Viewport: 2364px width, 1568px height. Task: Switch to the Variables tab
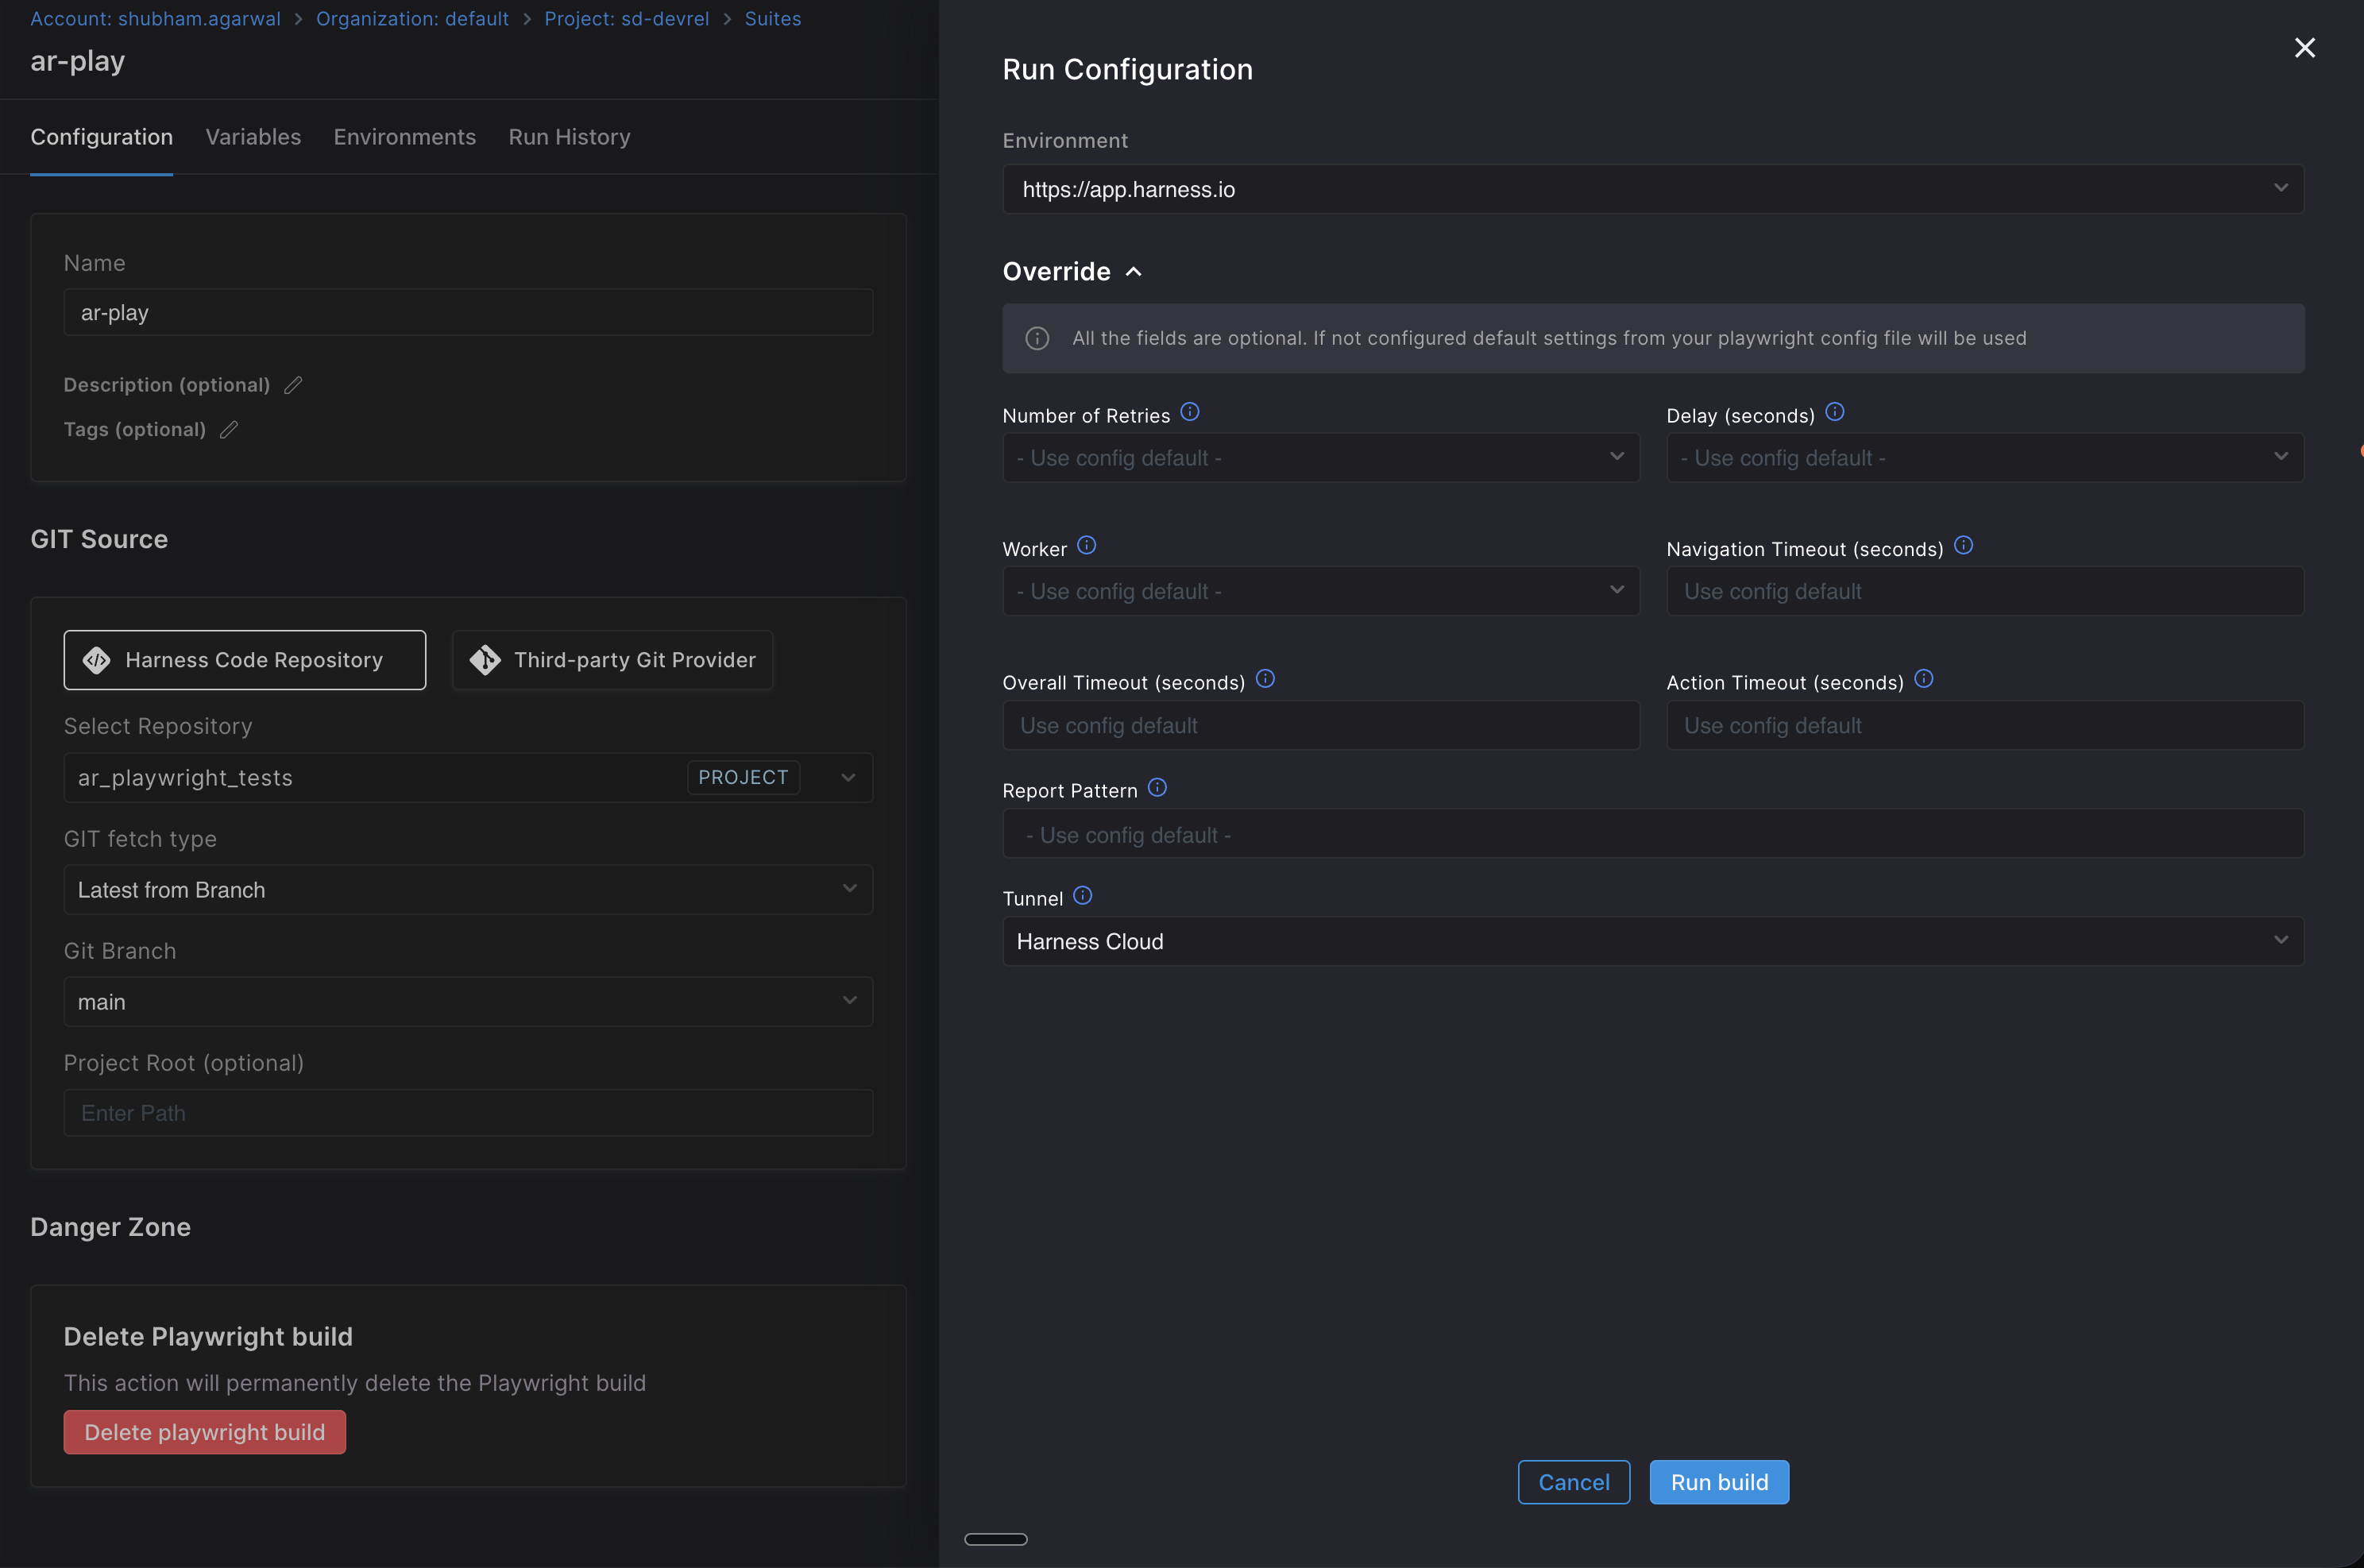[x=253, y=137]
